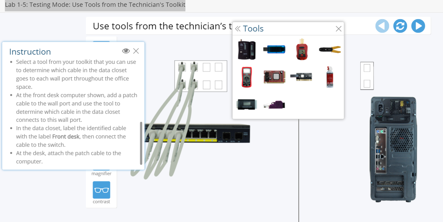Select the wire stripper crimper pliers
The width and height of the screenshot is (443, 222).
point(330,49)
